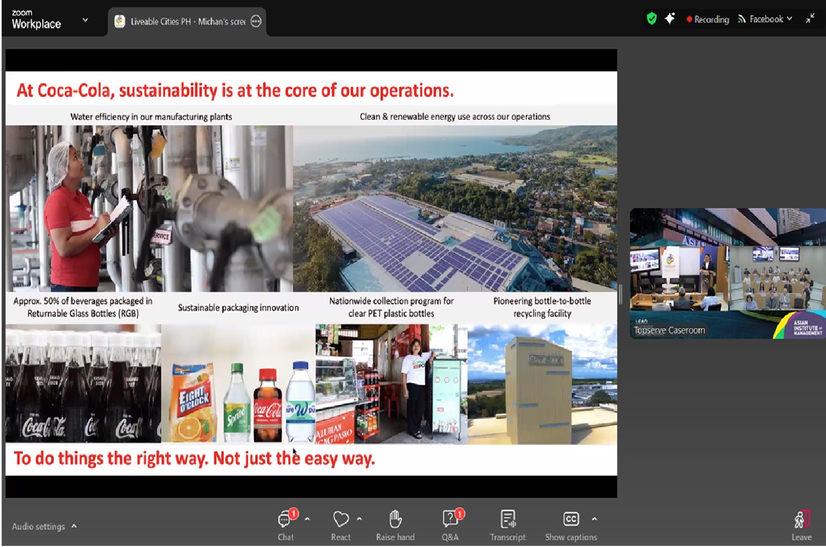826x547 pixels.
Task: Turn on Show captions
Action: point(571,526)
